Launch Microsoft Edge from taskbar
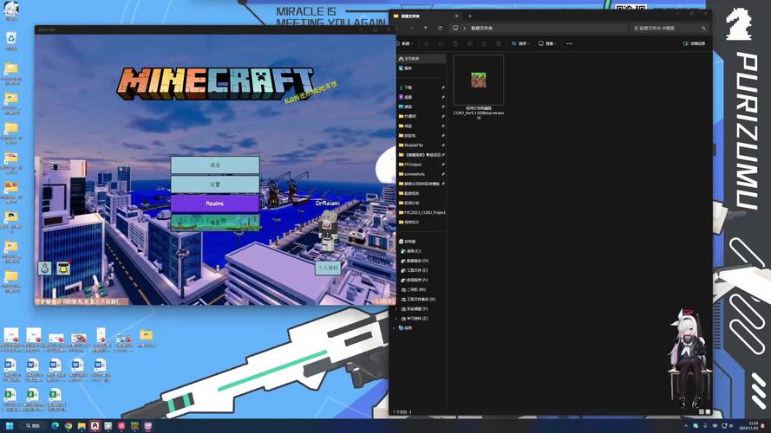This screenshot has width=771, height=433. coord(56,425)
